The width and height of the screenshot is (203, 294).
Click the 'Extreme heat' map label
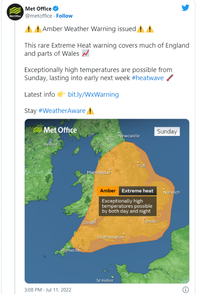pos(137,191)
